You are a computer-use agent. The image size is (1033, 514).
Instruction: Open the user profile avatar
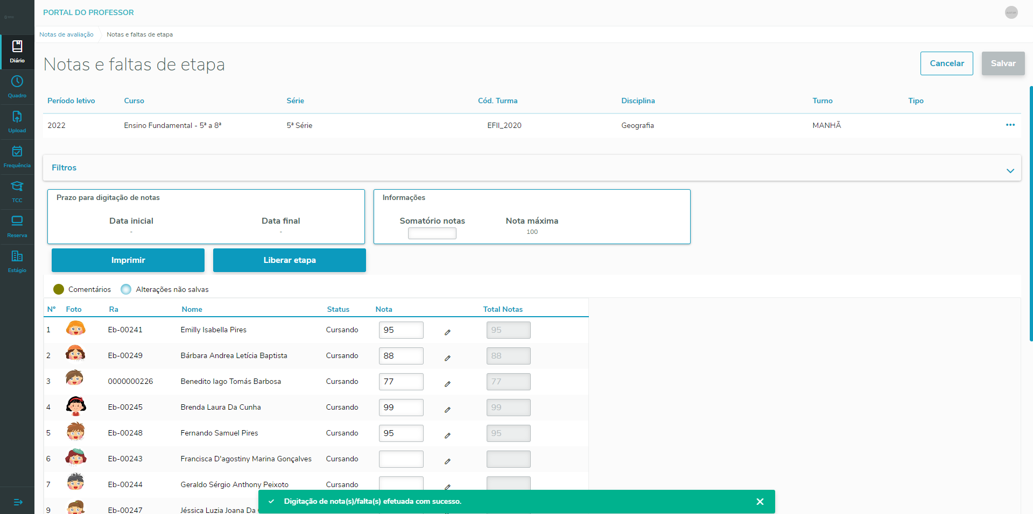pos(1011,12)
